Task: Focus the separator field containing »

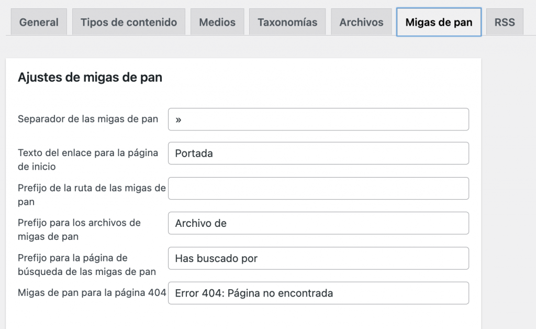Action: tap(318, 119)
